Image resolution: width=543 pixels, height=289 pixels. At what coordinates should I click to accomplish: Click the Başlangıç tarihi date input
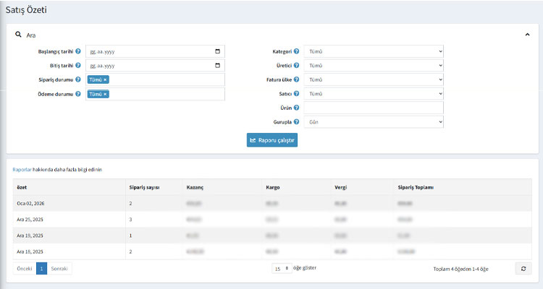pos(155,51)
